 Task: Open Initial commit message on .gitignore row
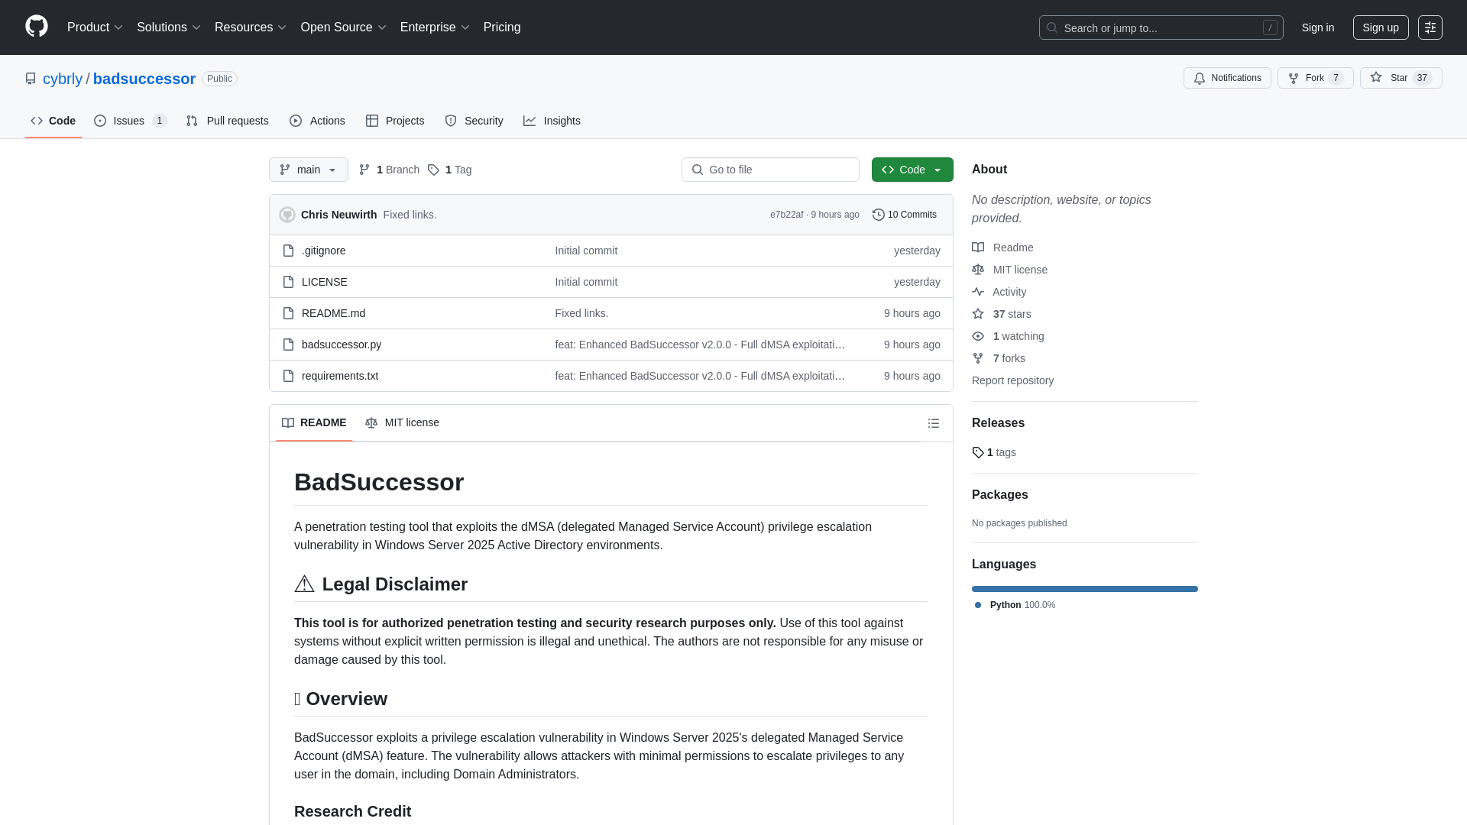point(586,251)
